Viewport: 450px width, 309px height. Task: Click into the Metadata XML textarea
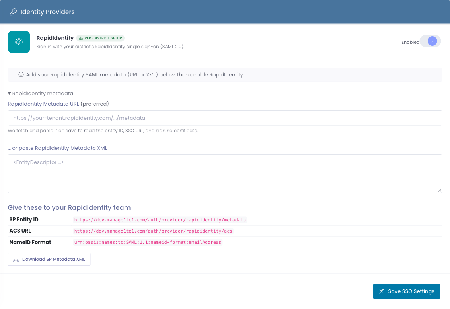225,174
